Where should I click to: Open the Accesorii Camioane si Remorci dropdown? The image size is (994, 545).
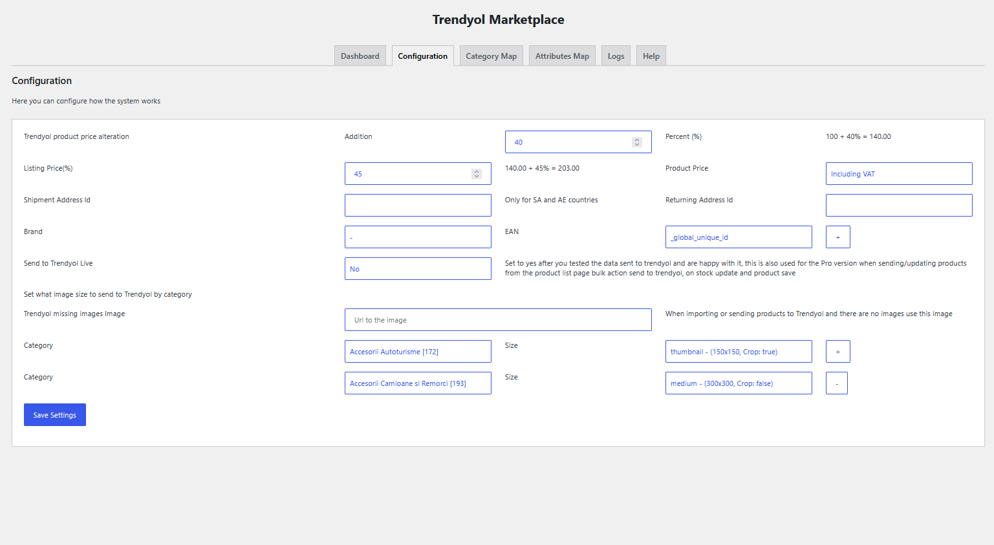click(417, 383)
